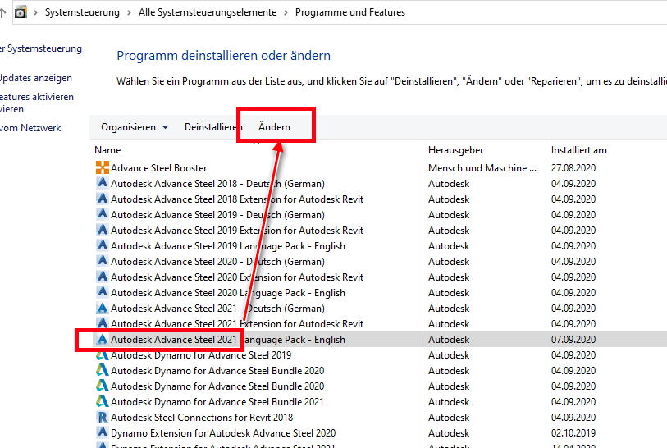Click icon of Dynamo for Advance Steel Bundle 2021

click(102, 401)
